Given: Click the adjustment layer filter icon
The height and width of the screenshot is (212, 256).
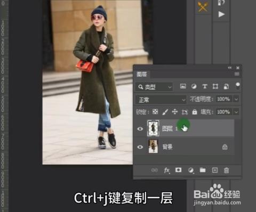Looking at the screenshot, I should tap(194, 86).
